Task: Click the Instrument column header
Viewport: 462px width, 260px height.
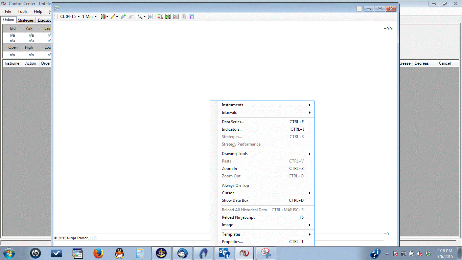Action: pos(12,63)
